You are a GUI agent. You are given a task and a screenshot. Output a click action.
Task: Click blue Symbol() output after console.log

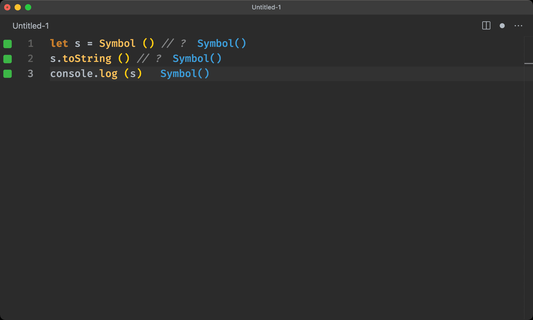click(x=185, y=74)
